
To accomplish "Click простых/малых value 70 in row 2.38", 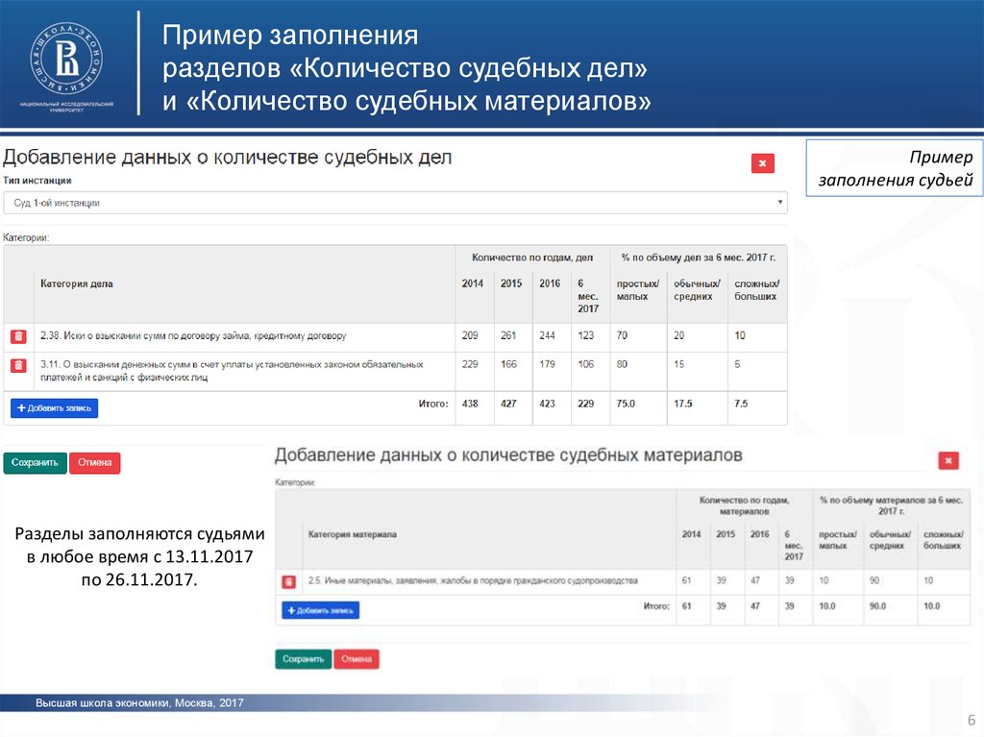I will 623,336.
